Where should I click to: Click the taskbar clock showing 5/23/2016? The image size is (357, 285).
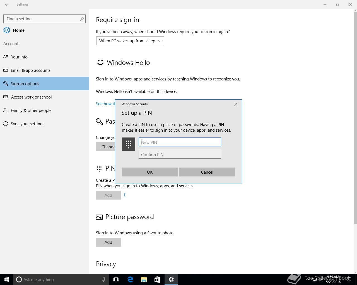[x=333, y=279]
